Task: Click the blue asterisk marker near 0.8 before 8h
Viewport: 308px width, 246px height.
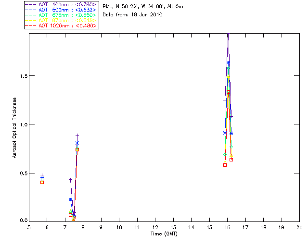Action: click(x=77, y=143)
